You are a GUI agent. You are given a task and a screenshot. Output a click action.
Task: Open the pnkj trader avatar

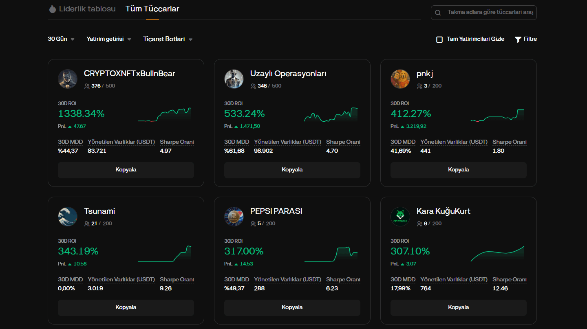click(x=400, y=79)
